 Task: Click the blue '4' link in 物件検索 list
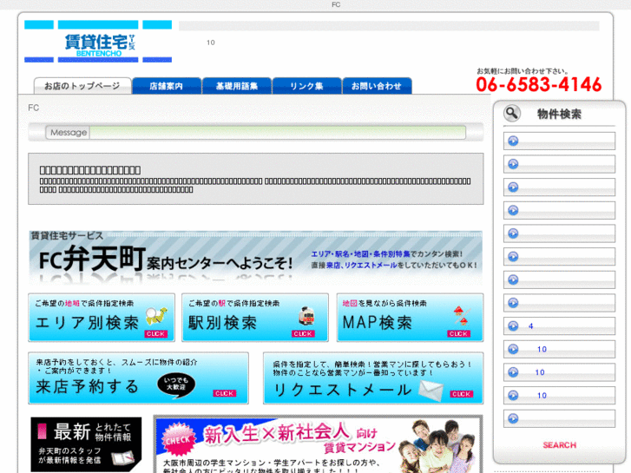pyautogui.click(x=531, y=326)
